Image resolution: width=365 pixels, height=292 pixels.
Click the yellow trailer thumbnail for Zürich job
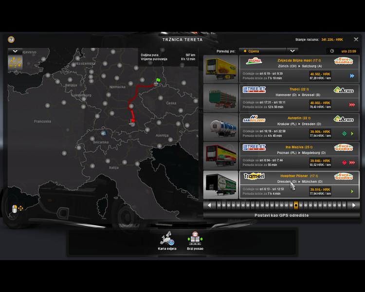tap(221, 69)
